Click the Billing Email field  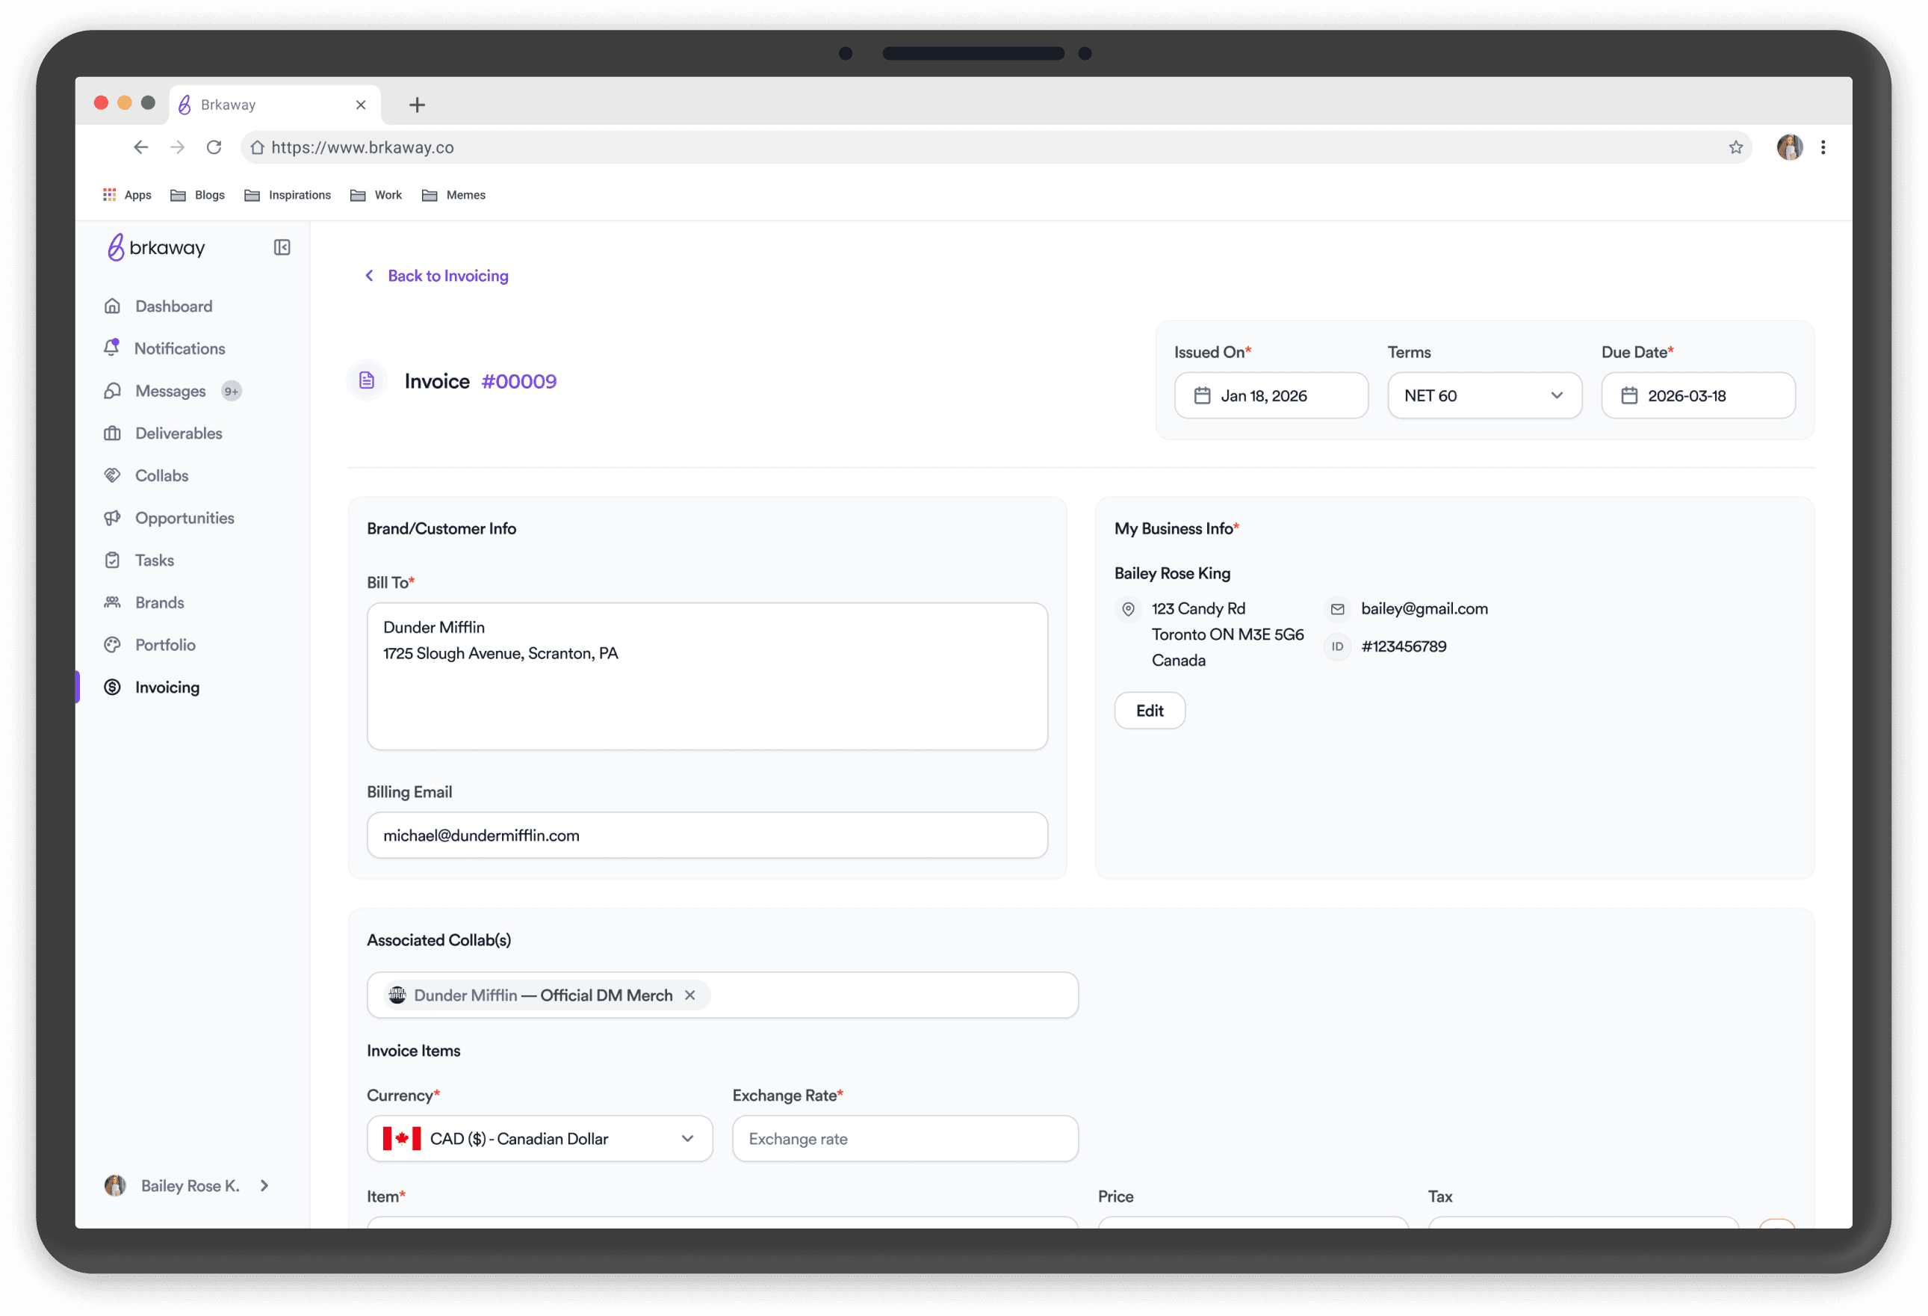pos(707,835)
